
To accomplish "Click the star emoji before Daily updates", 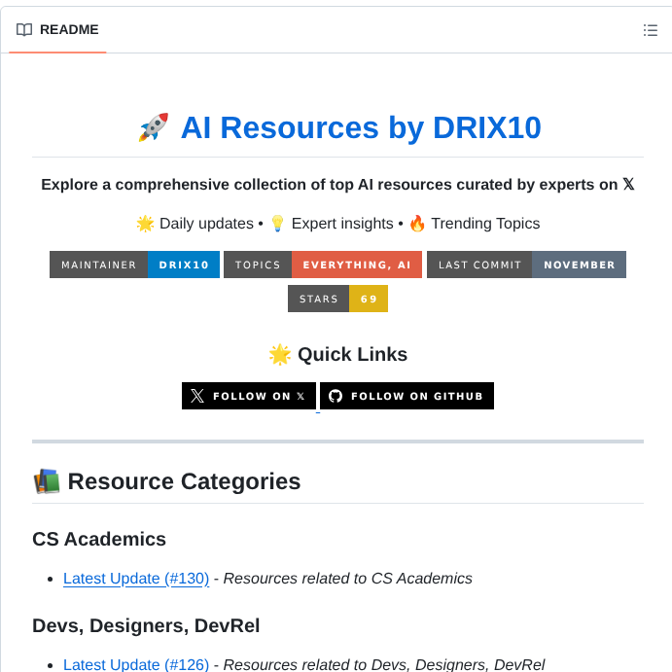I will tap(145, 224).
